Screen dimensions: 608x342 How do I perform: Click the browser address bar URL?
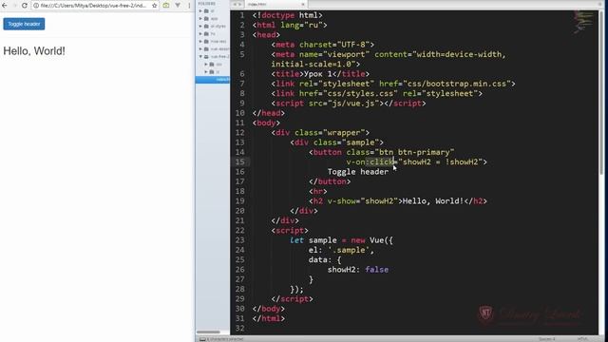[93, 6]
